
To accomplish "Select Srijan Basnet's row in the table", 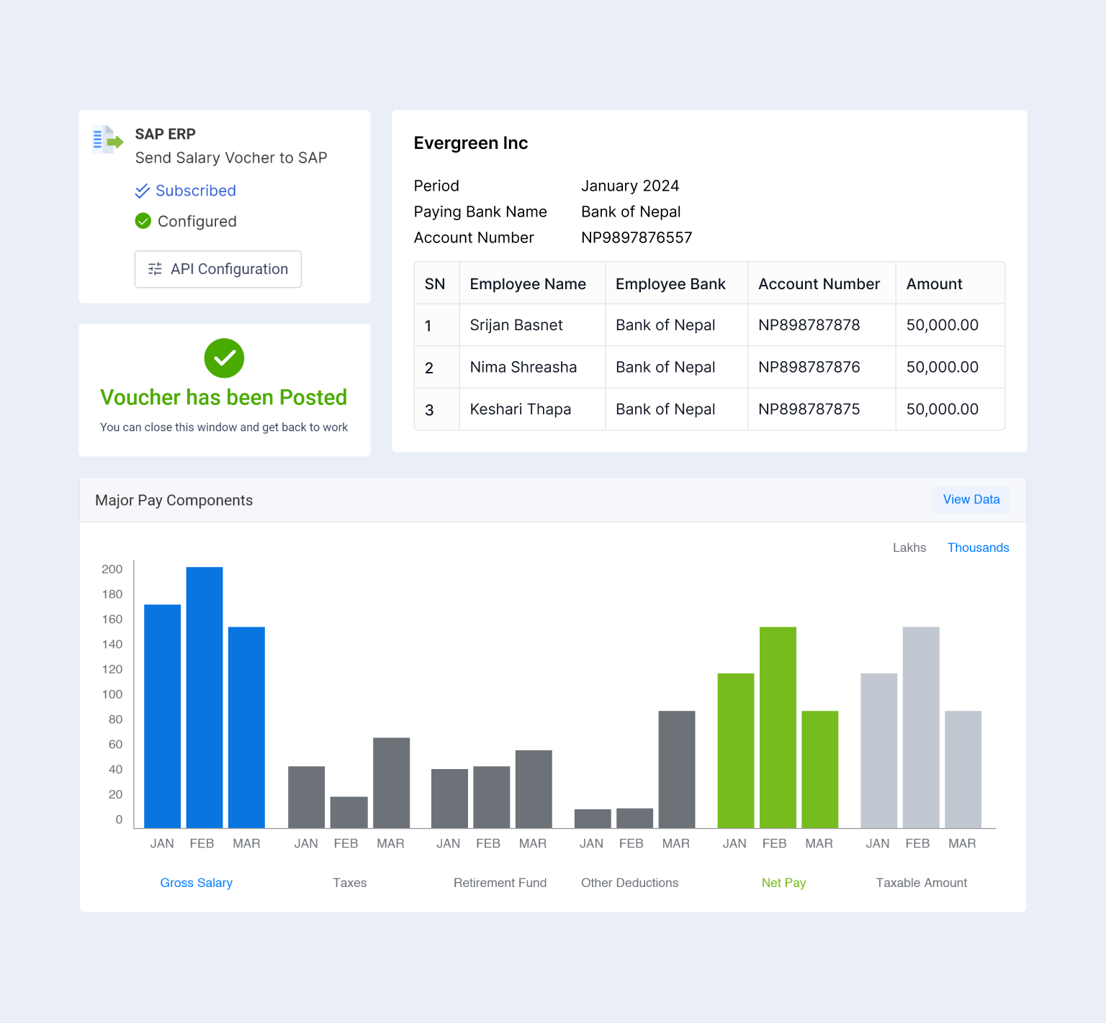I will [x=516, y=325].
